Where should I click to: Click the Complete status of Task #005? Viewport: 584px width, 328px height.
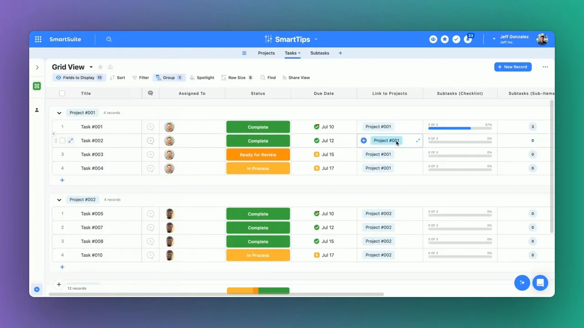coord(258,214)
